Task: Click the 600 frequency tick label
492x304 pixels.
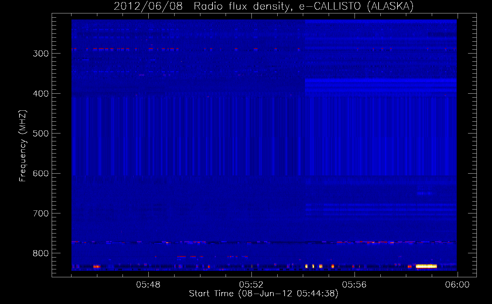Action: [41, 173]
